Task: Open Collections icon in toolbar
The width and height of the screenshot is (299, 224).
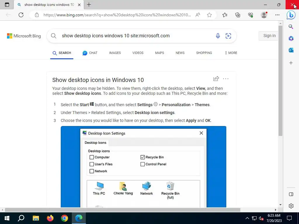Action: tap(238, 15)
